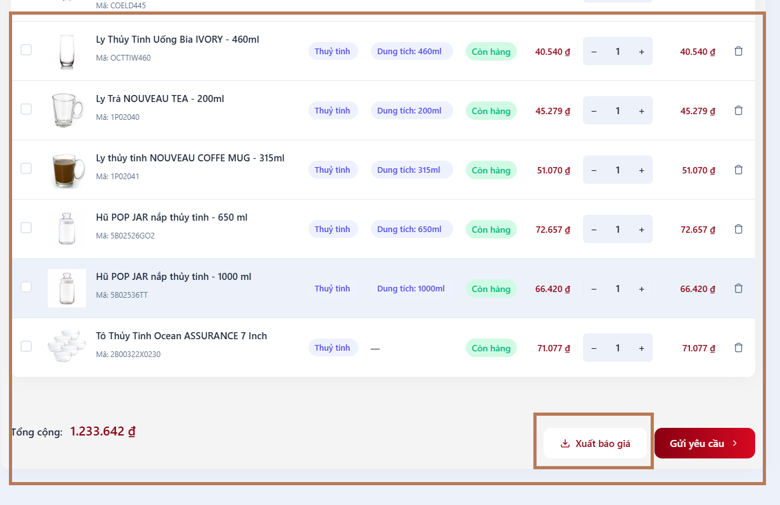Image resolution: width=780 pixels, height=505 pixels.
Task: Click quantity field of Tô Thủy Tinh Ocean
Action: click(x=617, y=348)
